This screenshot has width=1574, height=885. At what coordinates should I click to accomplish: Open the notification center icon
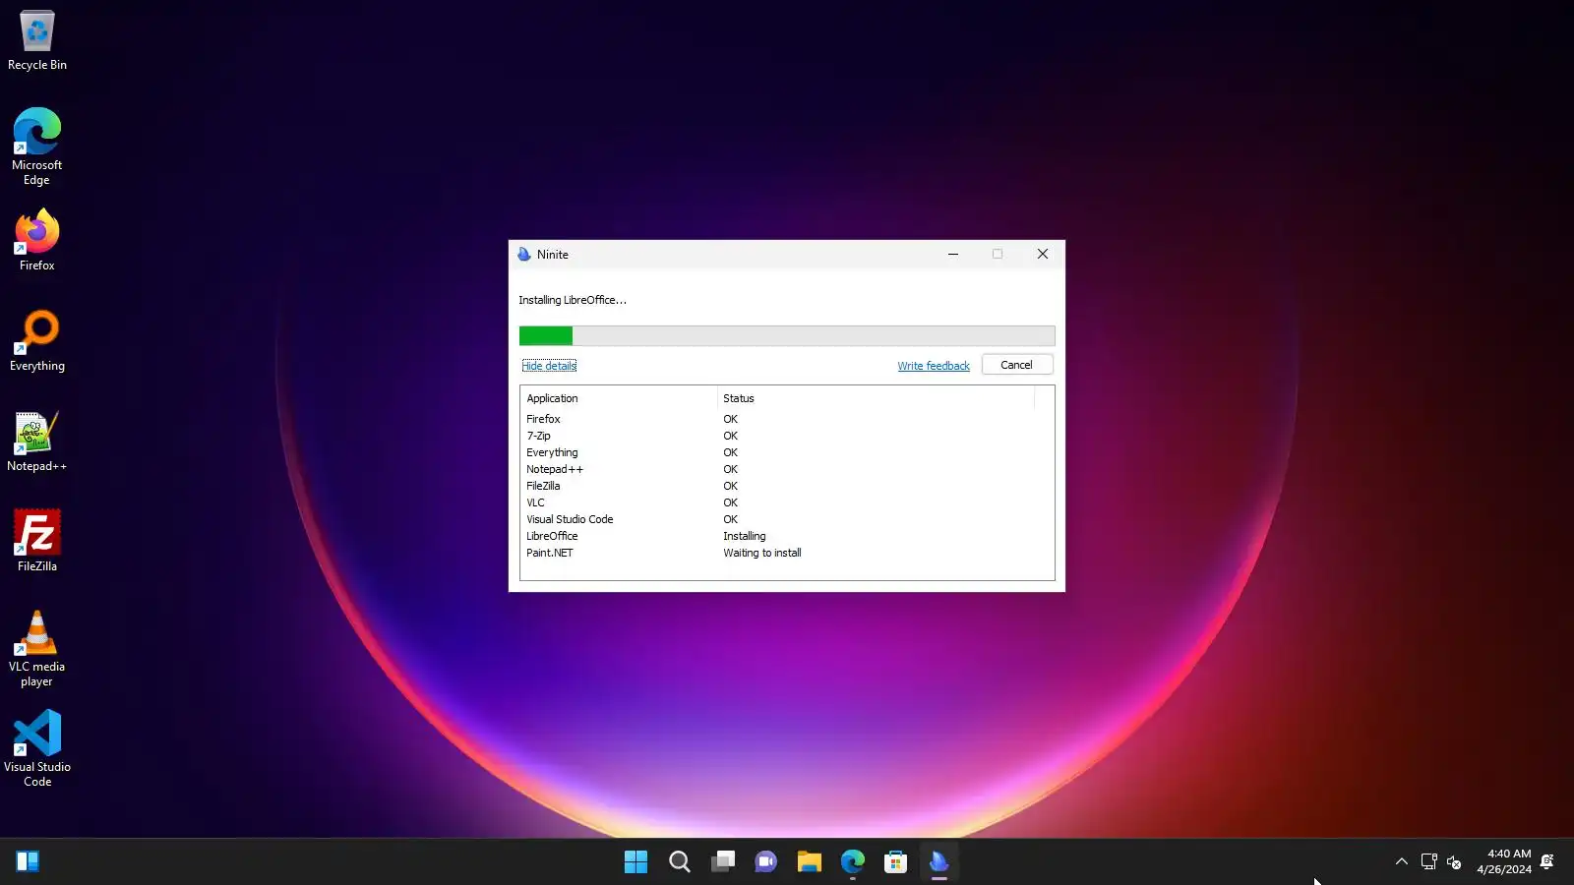tap(1546, 862)
